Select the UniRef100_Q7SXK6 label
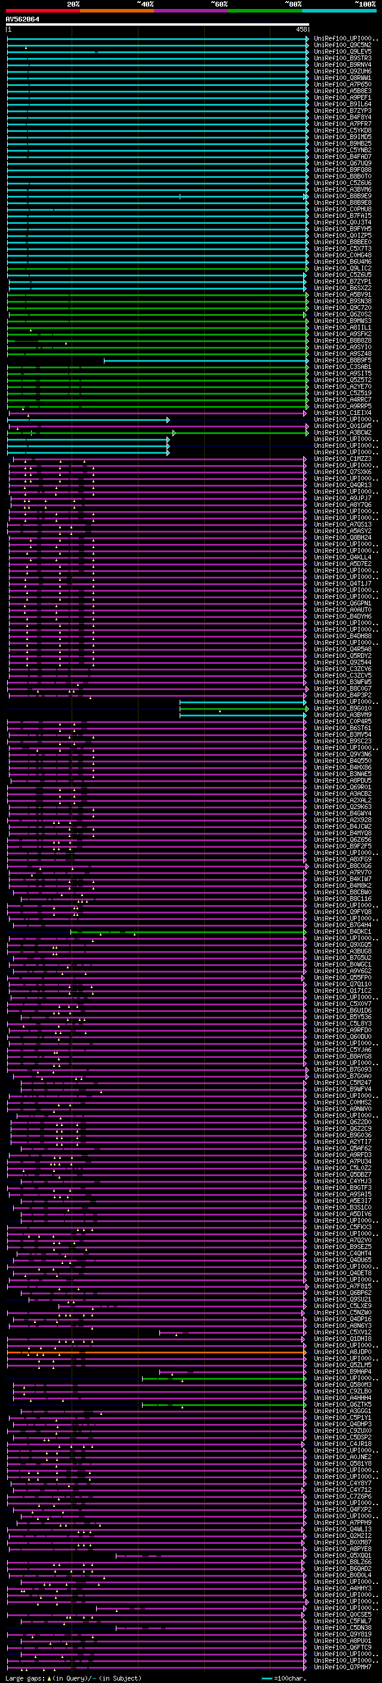 (342, 472)
